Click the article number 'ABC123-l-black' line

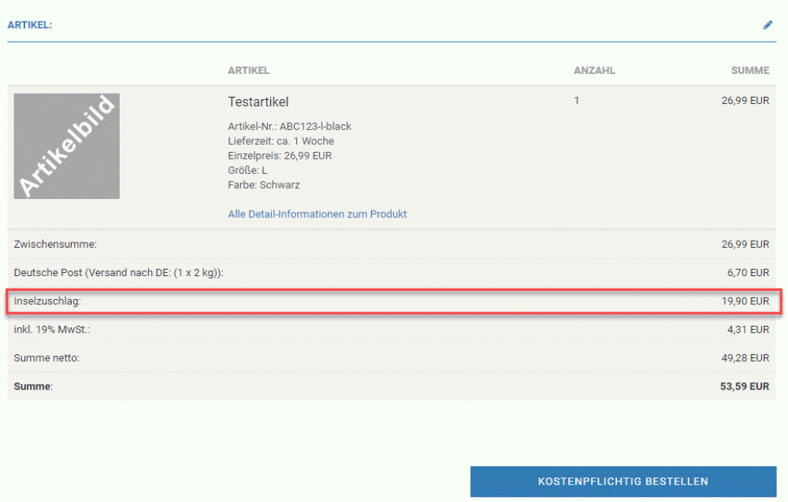click(289, 127)
